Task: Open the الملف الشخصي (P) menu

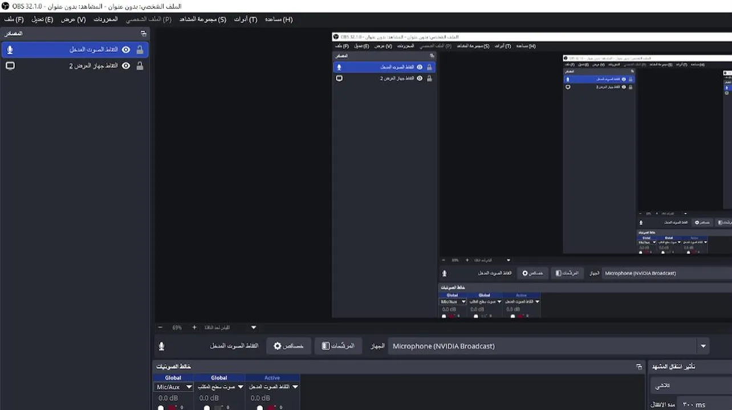Action: tap(149, 19)
